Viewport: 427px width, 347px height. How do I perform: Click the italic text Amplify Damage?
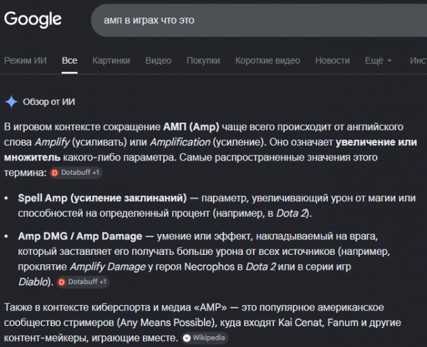108,267
